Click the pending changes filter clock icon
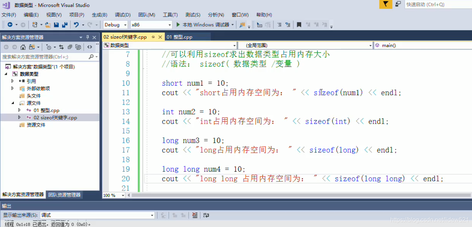Image resolution: width=472 pixels, height=227 pixels. click(x=49, y=47)
